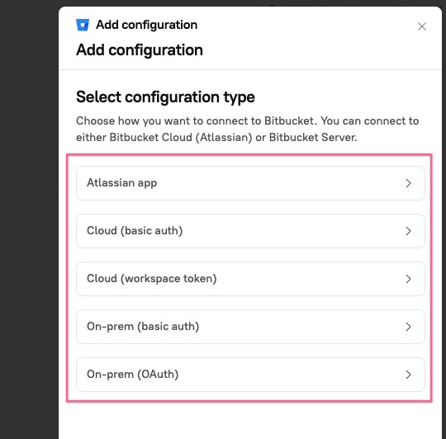
Task: Open Cloud (basic auth) via its chevron
Action: tap(409, 231)
